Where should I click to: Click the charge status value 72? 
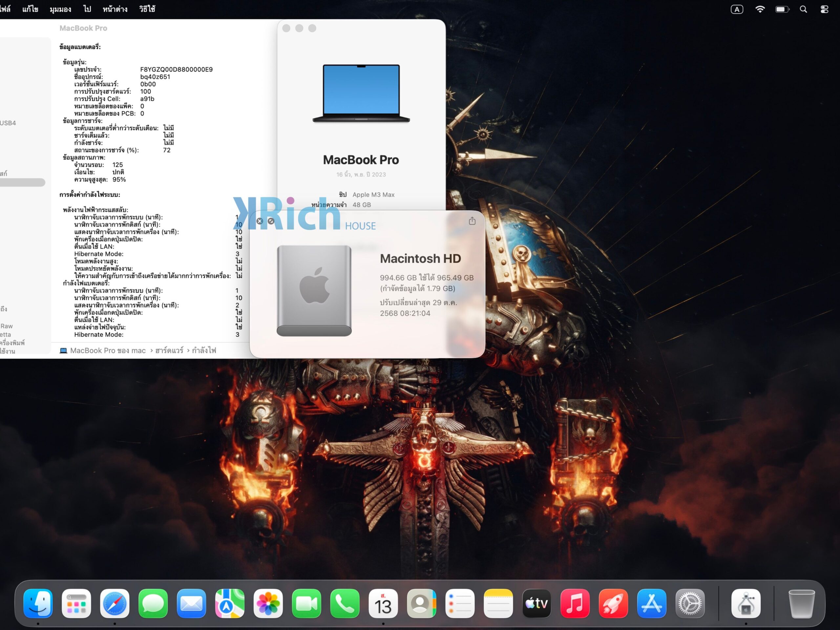click(x=167, y=150)
